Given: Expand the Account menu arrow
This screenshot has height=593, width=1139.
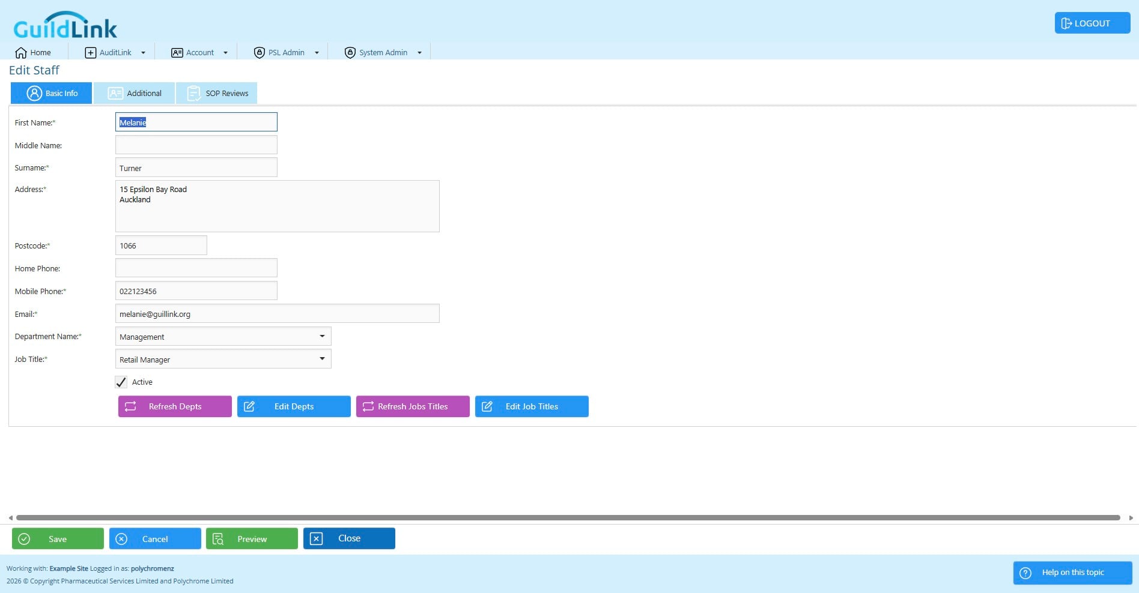Looking at the screenshot, I should pos(225,53).
